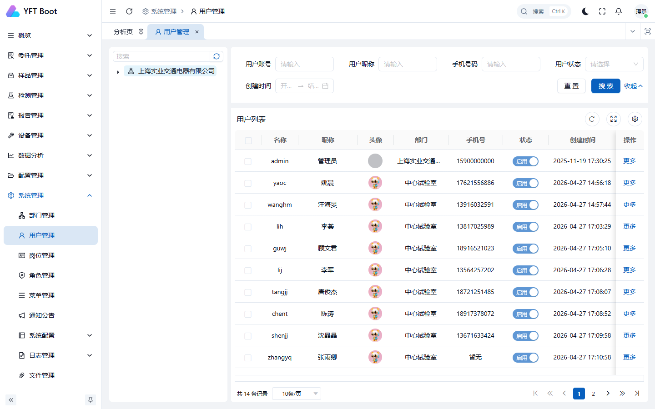This screenshot has height=409, width=655.
Task: Maximize the content area via tab bar icon
Action: 648,31
